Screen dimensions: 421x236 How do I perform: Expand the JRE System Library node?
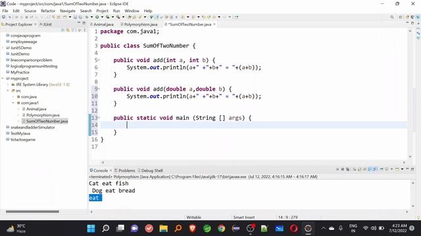pyautogui.click(x=8, y=85)
